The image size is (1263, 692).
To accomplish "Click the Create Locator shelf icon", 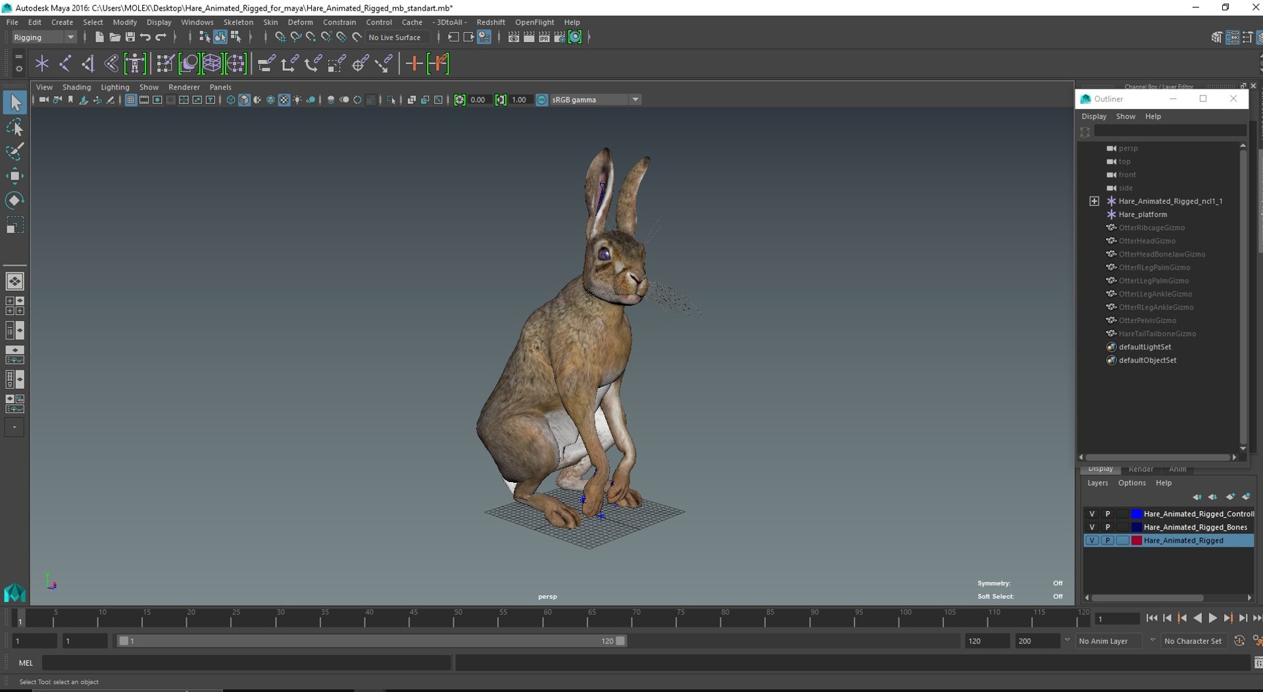I will pyautogui.click(x=42, y=64).
